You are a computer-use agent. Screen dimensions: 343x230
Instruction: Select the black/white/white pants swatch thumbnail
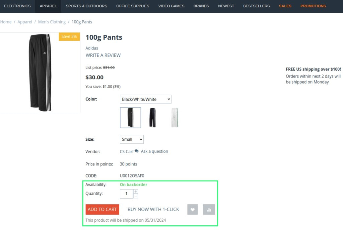point(130,118)
